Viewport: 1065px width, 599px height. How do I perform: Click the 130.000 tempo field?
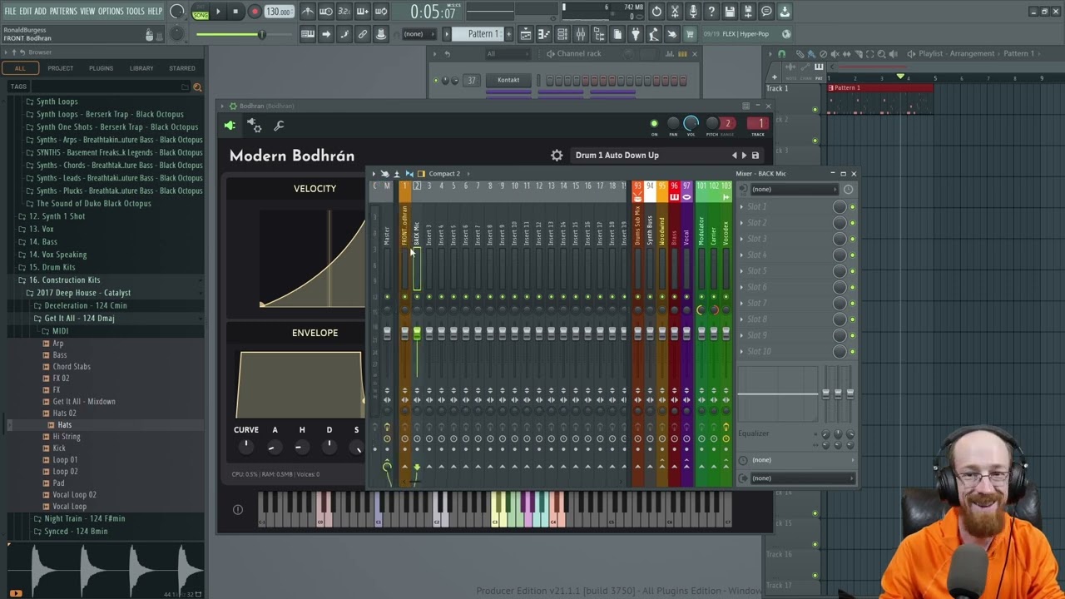tap(279, 12)
